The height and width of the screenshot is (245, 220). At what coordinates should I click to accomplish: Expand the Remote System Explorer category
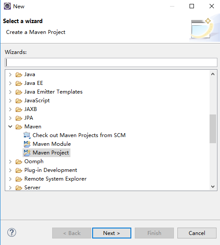(10, 179)
